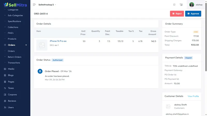Open FAQ's in the sidebar
Image resolution: width=207 pixels, height=116 pixels.
pyautogui.click(x=11, y=33)
